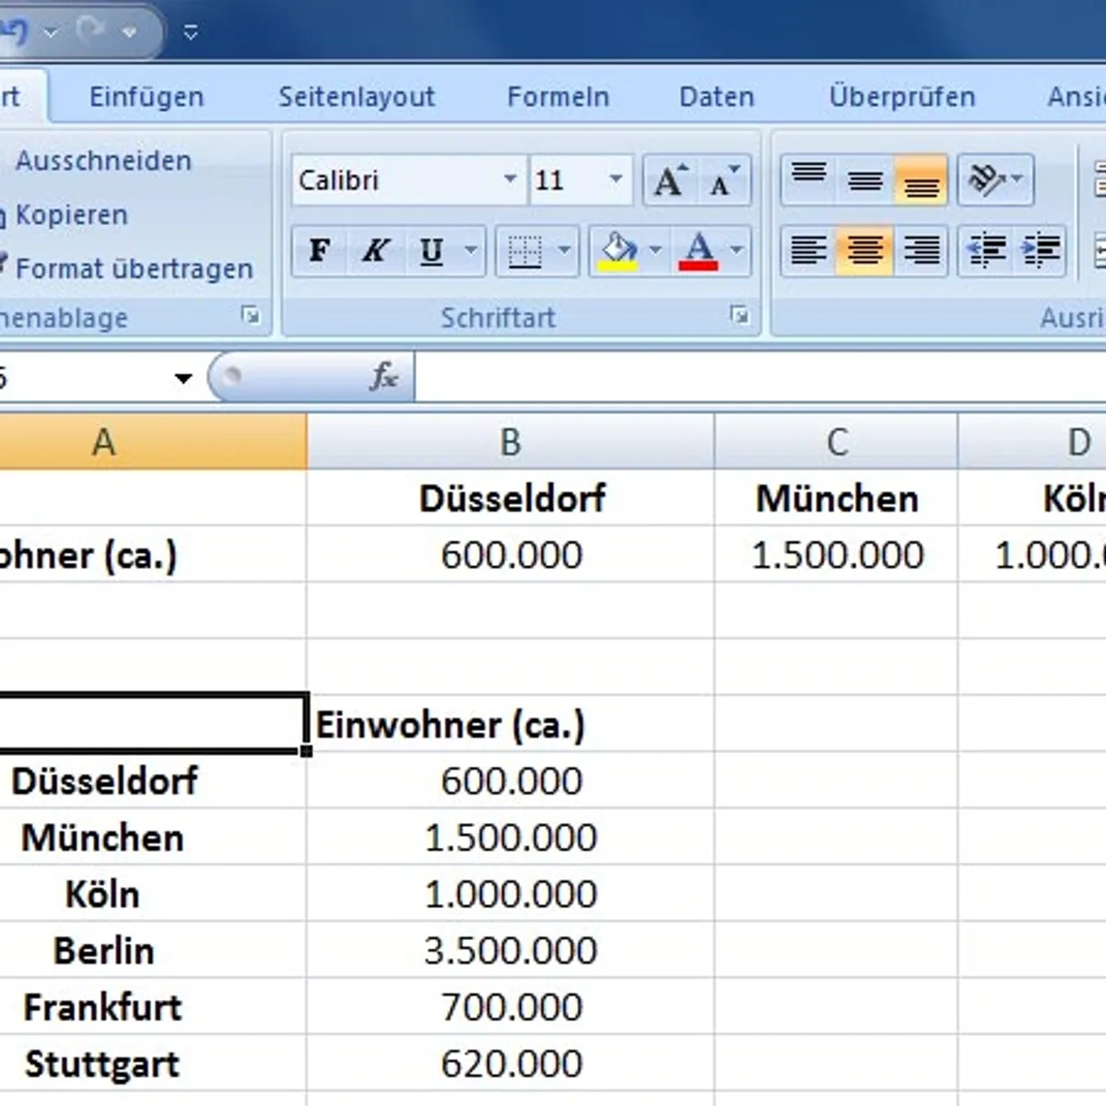Open the text orientation button

(995, 180)
